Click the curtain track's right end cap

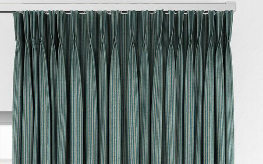coord(231,6)
